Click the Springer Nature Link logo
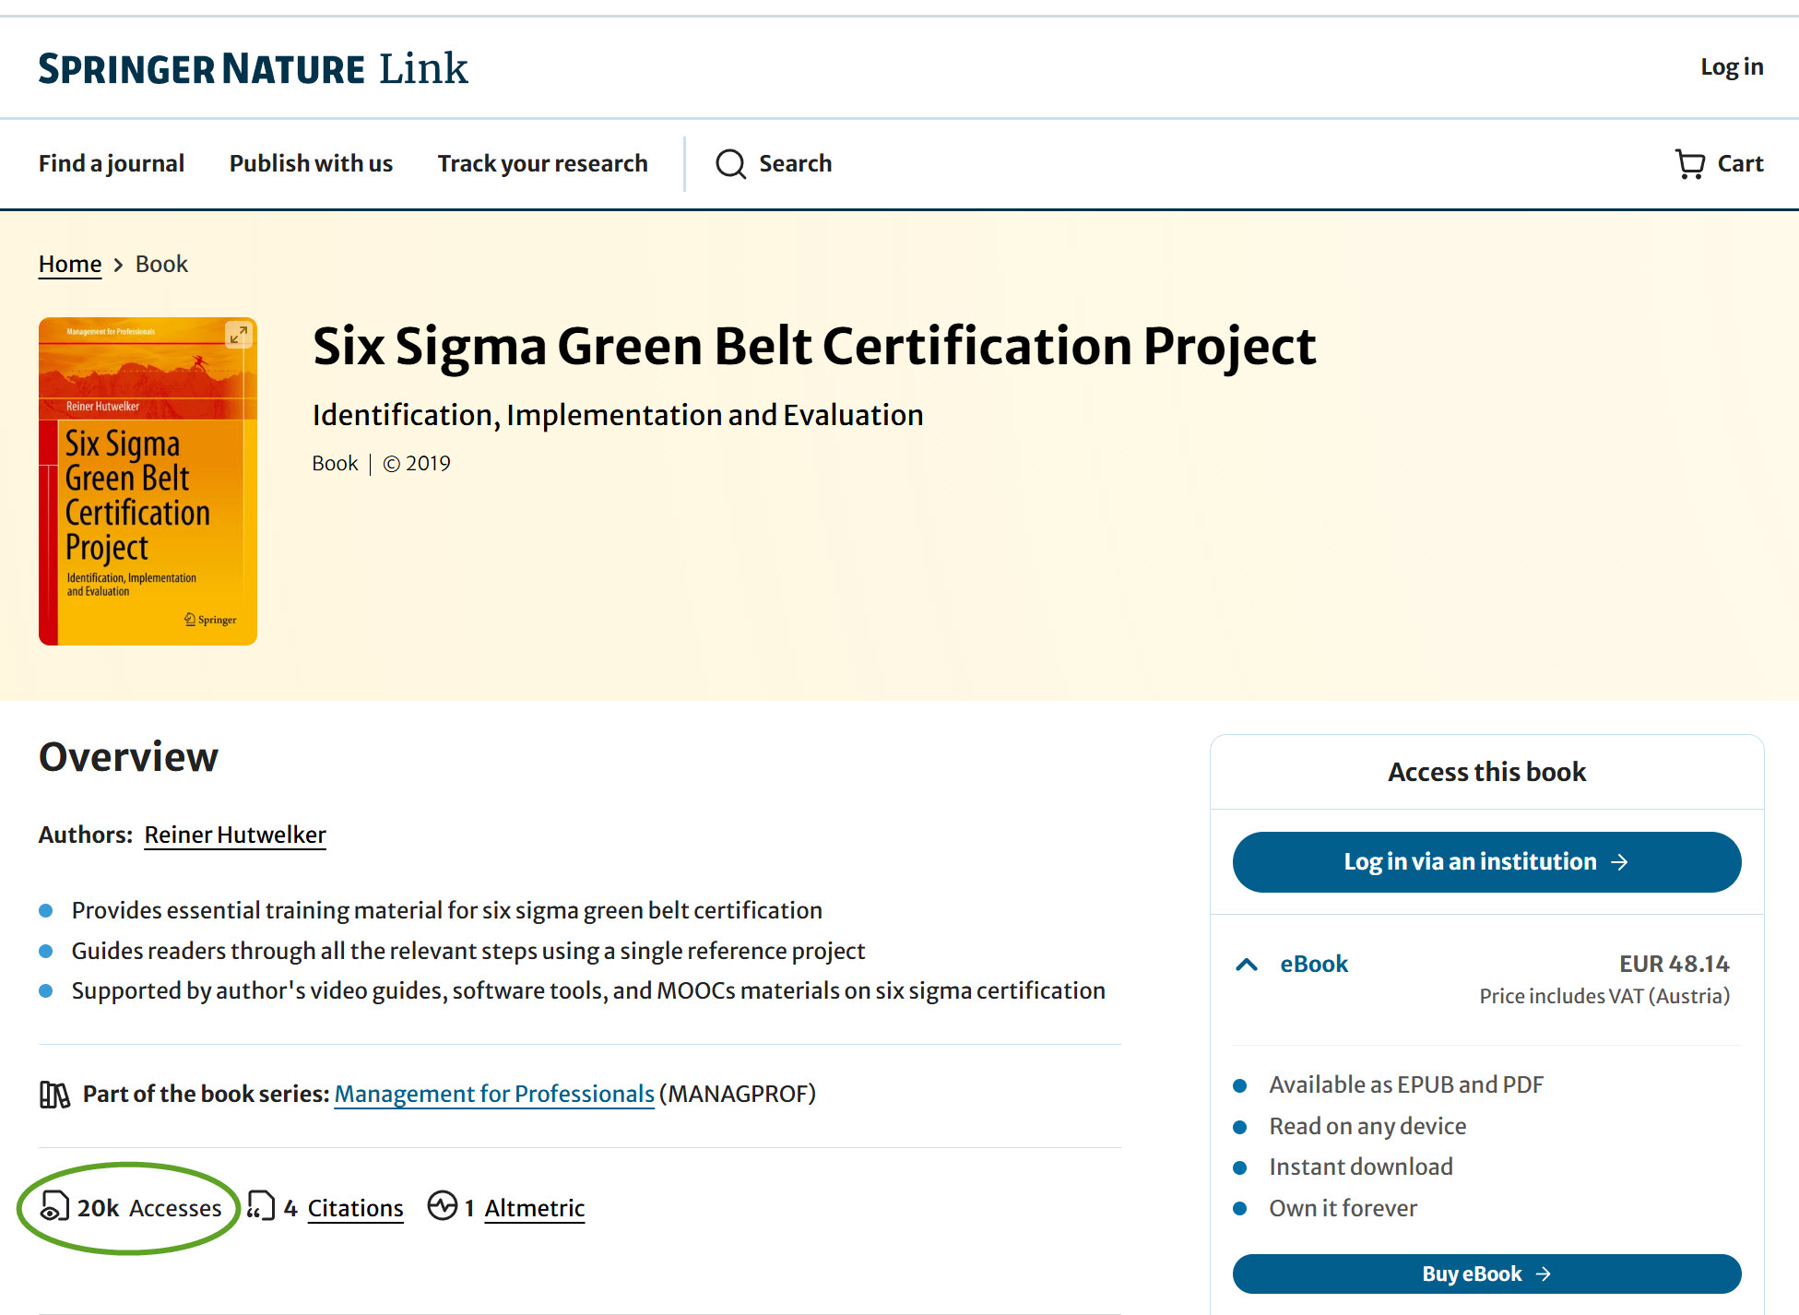Viewport: 1799px width, 1315px height. point(254,68)
